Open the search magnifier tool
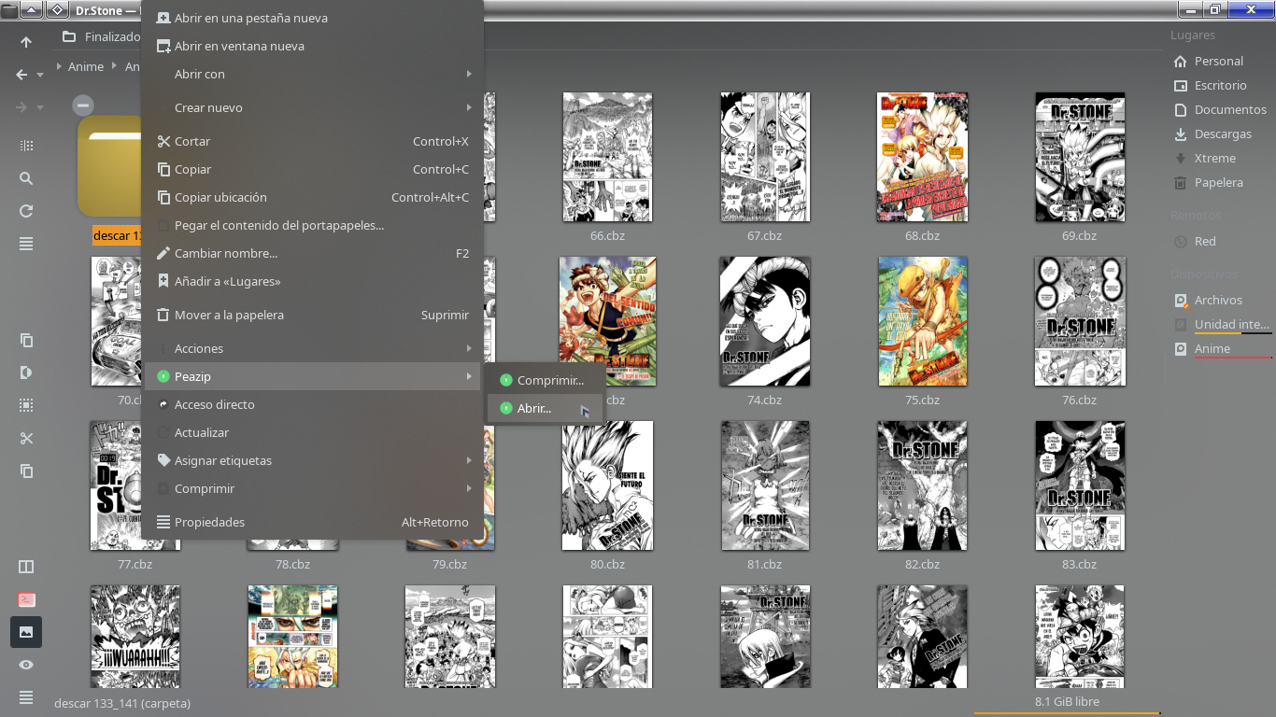This screenshot has height=717, width=1276. [26, 178]
